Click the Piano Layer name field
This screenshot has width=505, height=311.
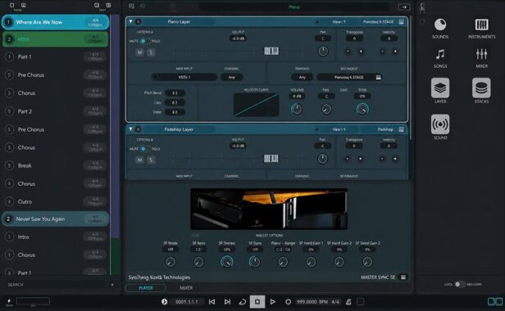[179, 22]
